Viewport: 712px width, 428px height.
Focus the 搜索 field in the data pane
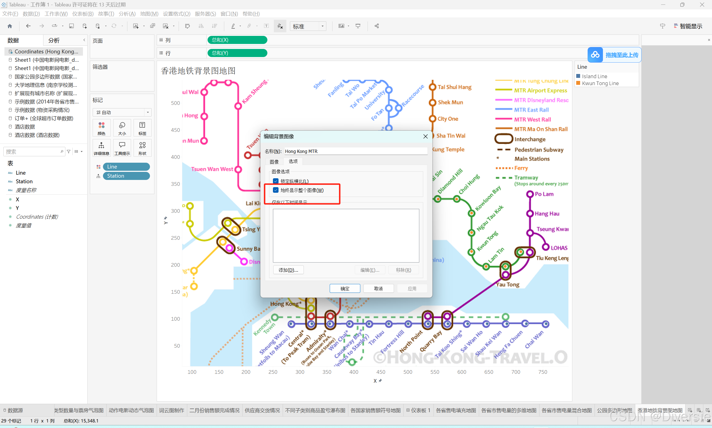point(33,152)
